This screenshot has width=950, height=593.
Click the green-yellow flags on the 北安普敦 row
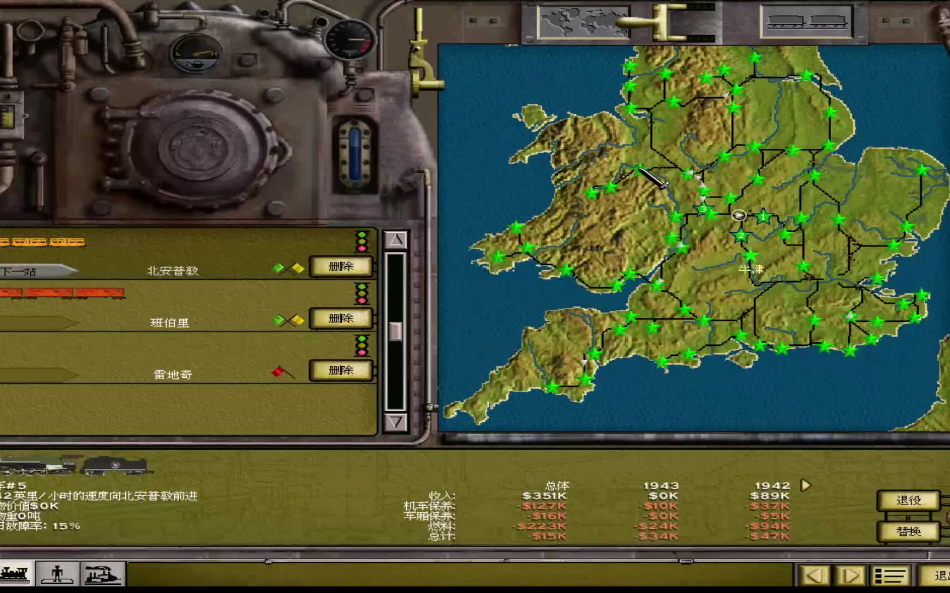point(289,268)
